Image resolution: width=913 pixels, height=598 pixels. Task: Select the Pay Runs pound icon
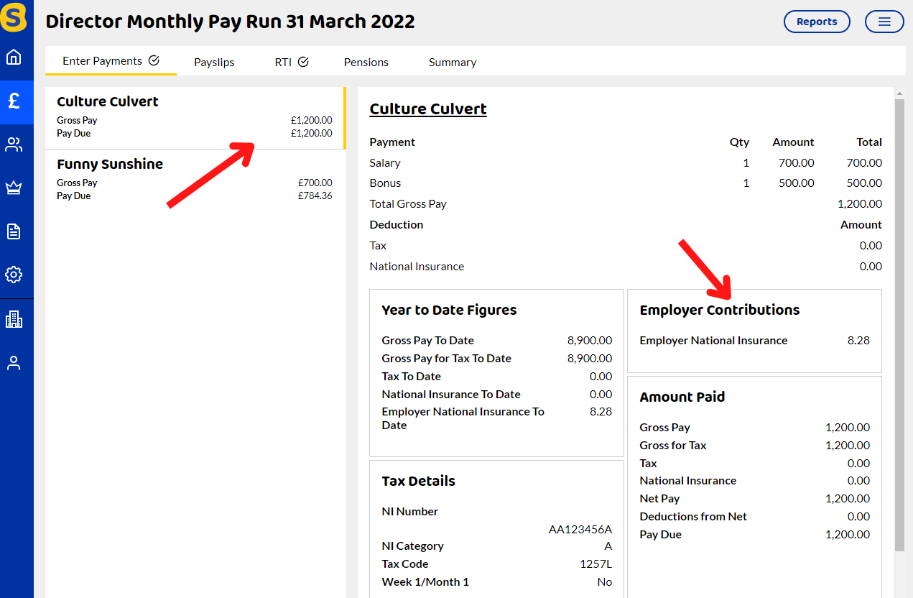[14, 102]
